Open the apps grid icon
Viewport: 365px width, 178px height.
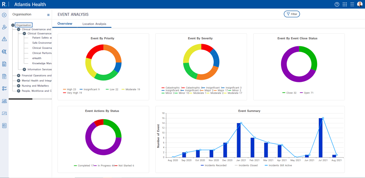click(x=345, y=4)
